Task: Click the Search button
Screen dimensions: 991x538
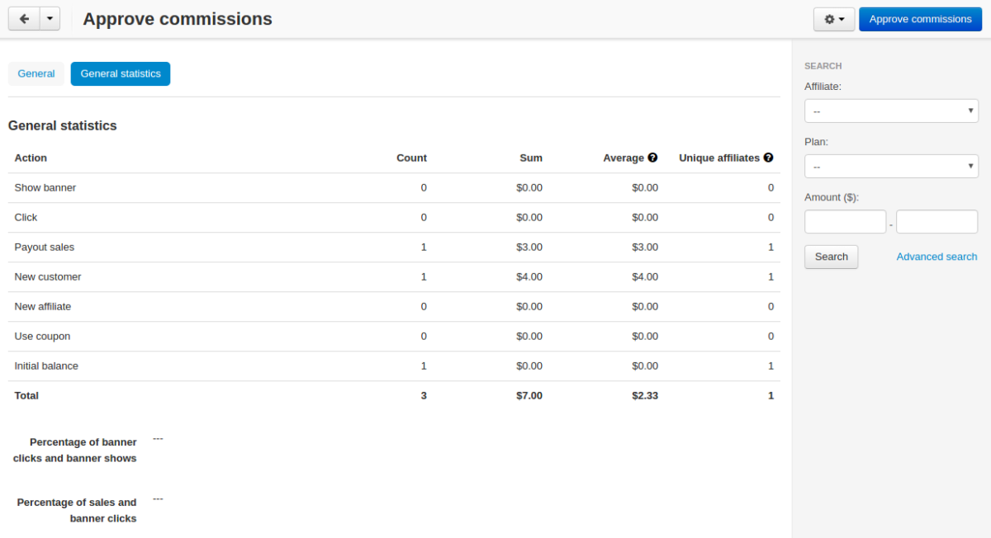Action: click(x=831, y=257)
